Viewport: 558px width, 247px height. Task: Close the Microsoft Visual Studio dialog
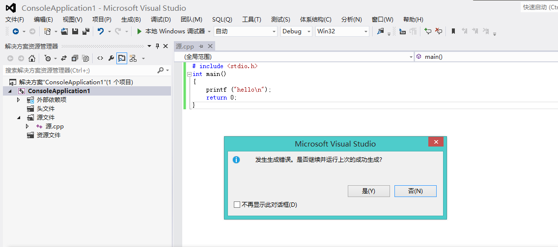436,142
